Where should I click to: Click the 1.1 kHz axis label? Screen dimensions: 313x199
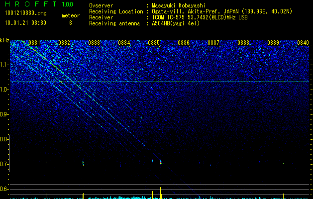4,65
